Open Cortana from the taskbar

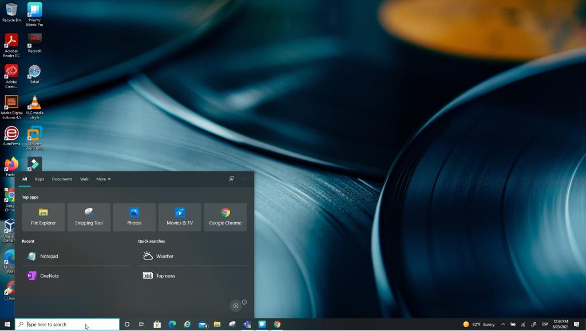click(127, 324)
